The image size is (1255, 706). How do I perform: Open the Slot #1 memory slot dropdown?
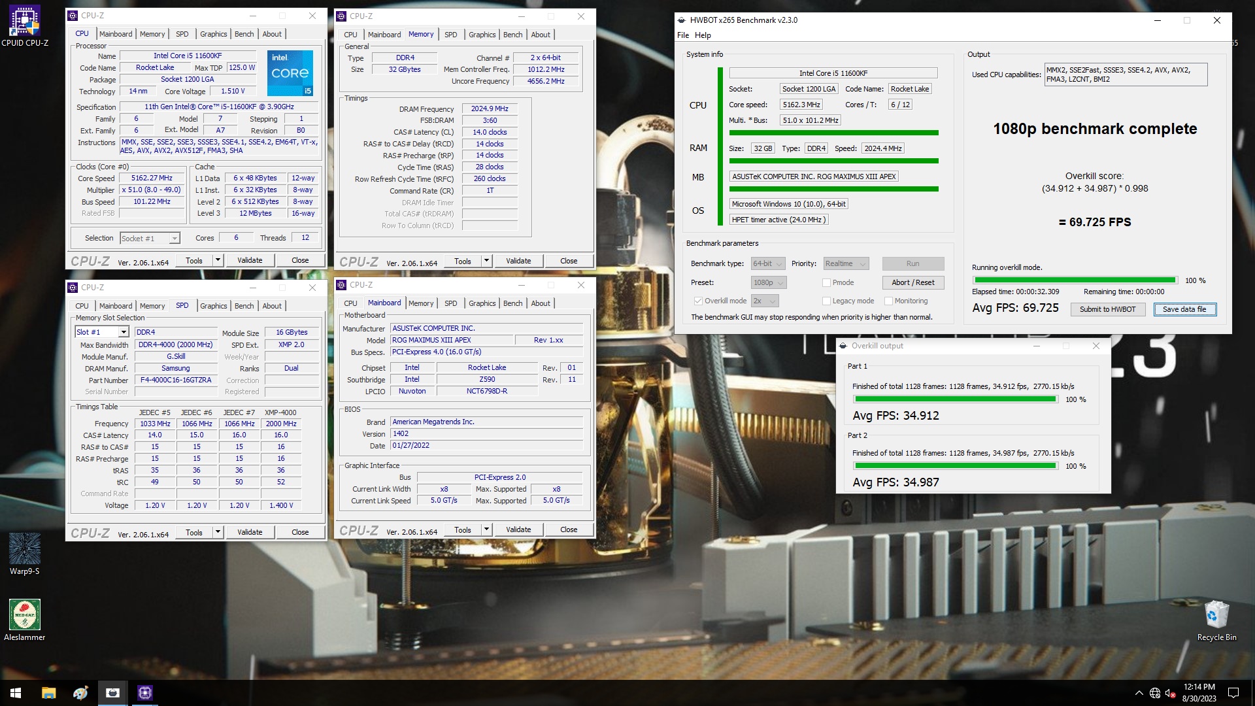click(102, 332)
